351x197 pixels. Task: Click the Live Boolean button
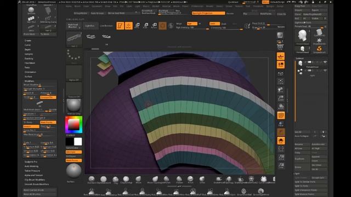pyautogui.click(x=106, y=26)
